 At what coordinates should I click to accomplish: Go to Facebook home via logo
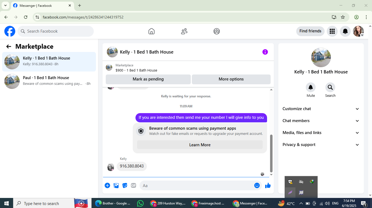click(x=10, y=31)
